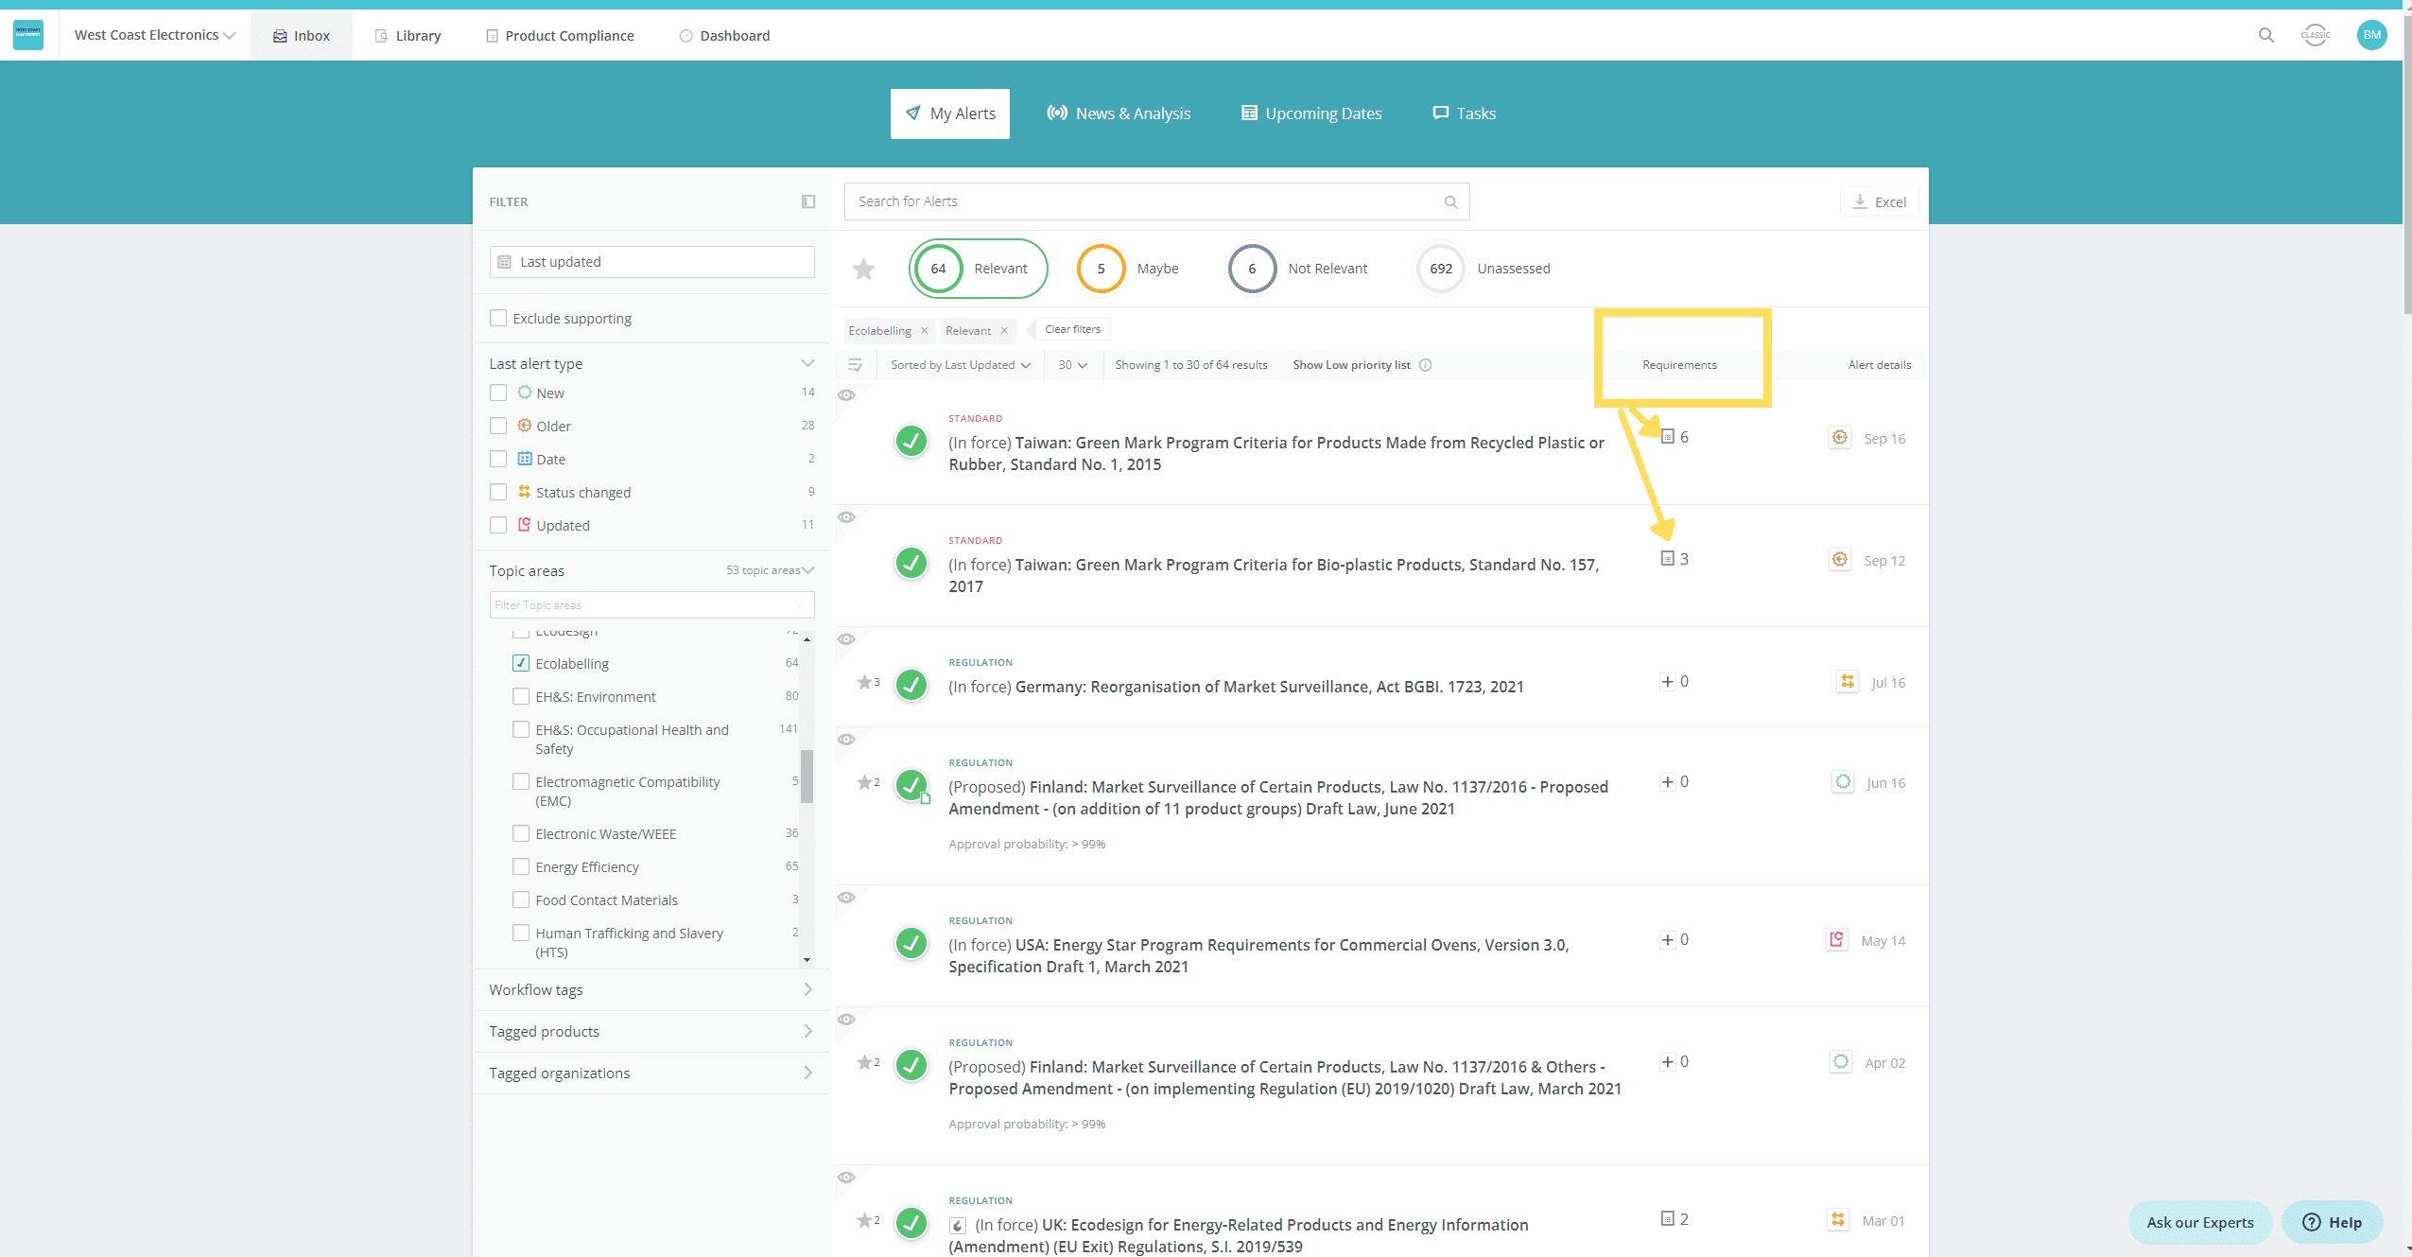Click requirements icon for Taiwan Recycled Plastic alert

tap(1668, 437)
